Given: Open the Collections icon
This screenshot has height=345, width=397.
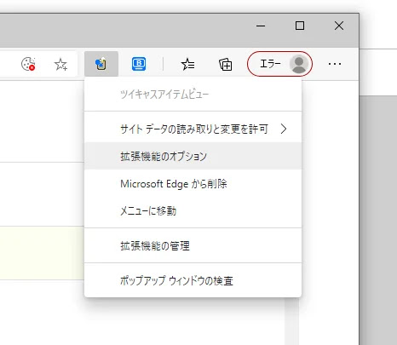Looking at the screenshot, I should click(x=226, y=64).
